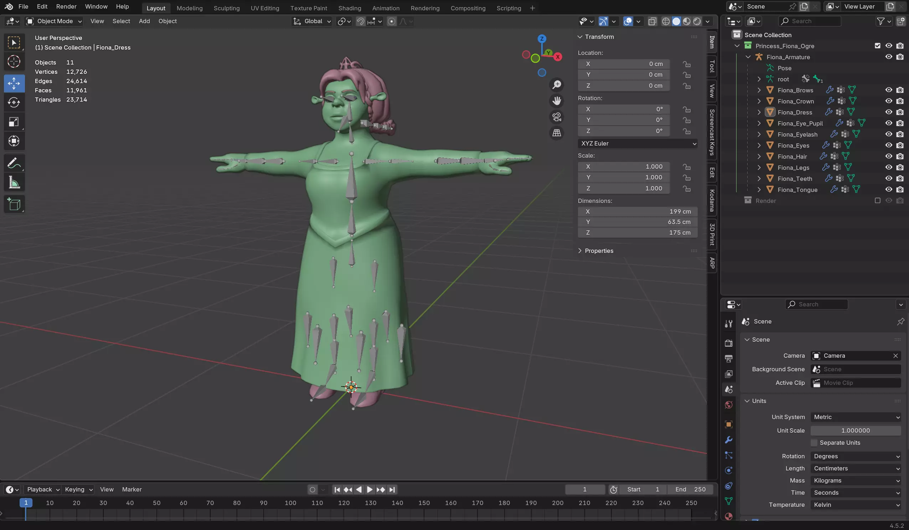909x530 pixels.
Task: Open Length Centimeters dropdown
Action: tap(856, 468)
